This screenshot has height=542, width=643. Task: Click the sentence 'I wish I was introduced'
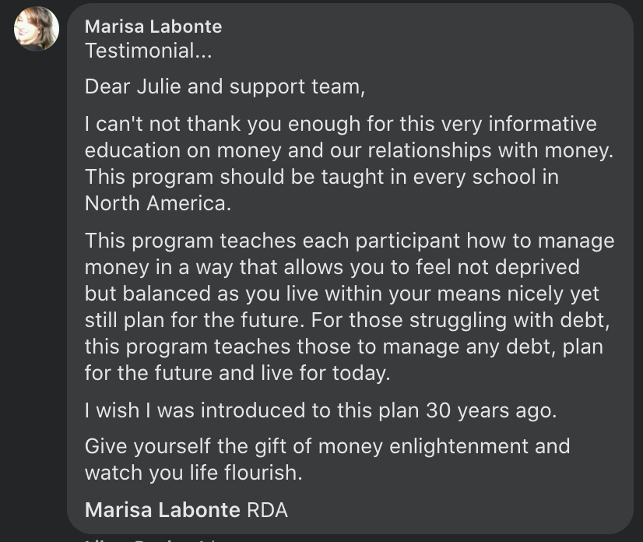pos(320,410)
